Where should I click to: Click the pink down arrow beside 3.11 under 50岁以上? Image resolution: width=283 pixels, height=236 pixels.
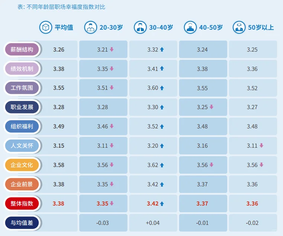tap(261, 145)
